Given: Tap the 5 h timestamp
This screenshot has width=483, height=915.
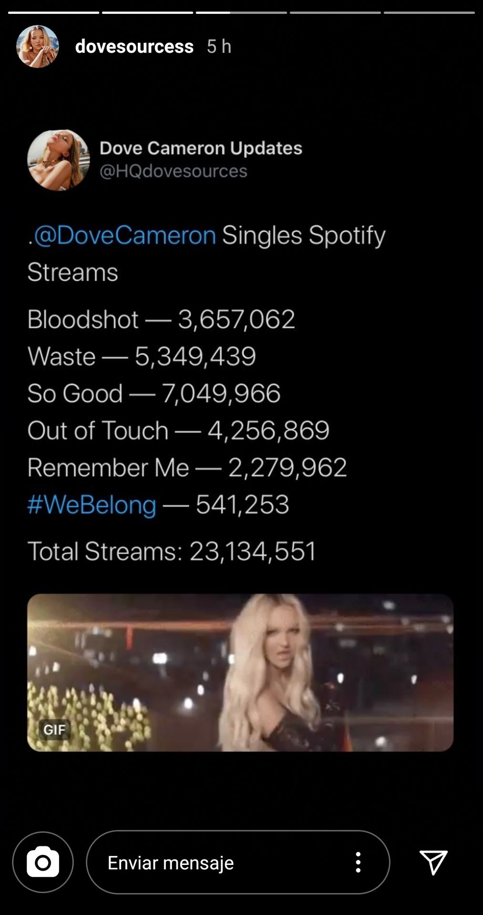Looking at the screenshot, I should coord(219,47).
